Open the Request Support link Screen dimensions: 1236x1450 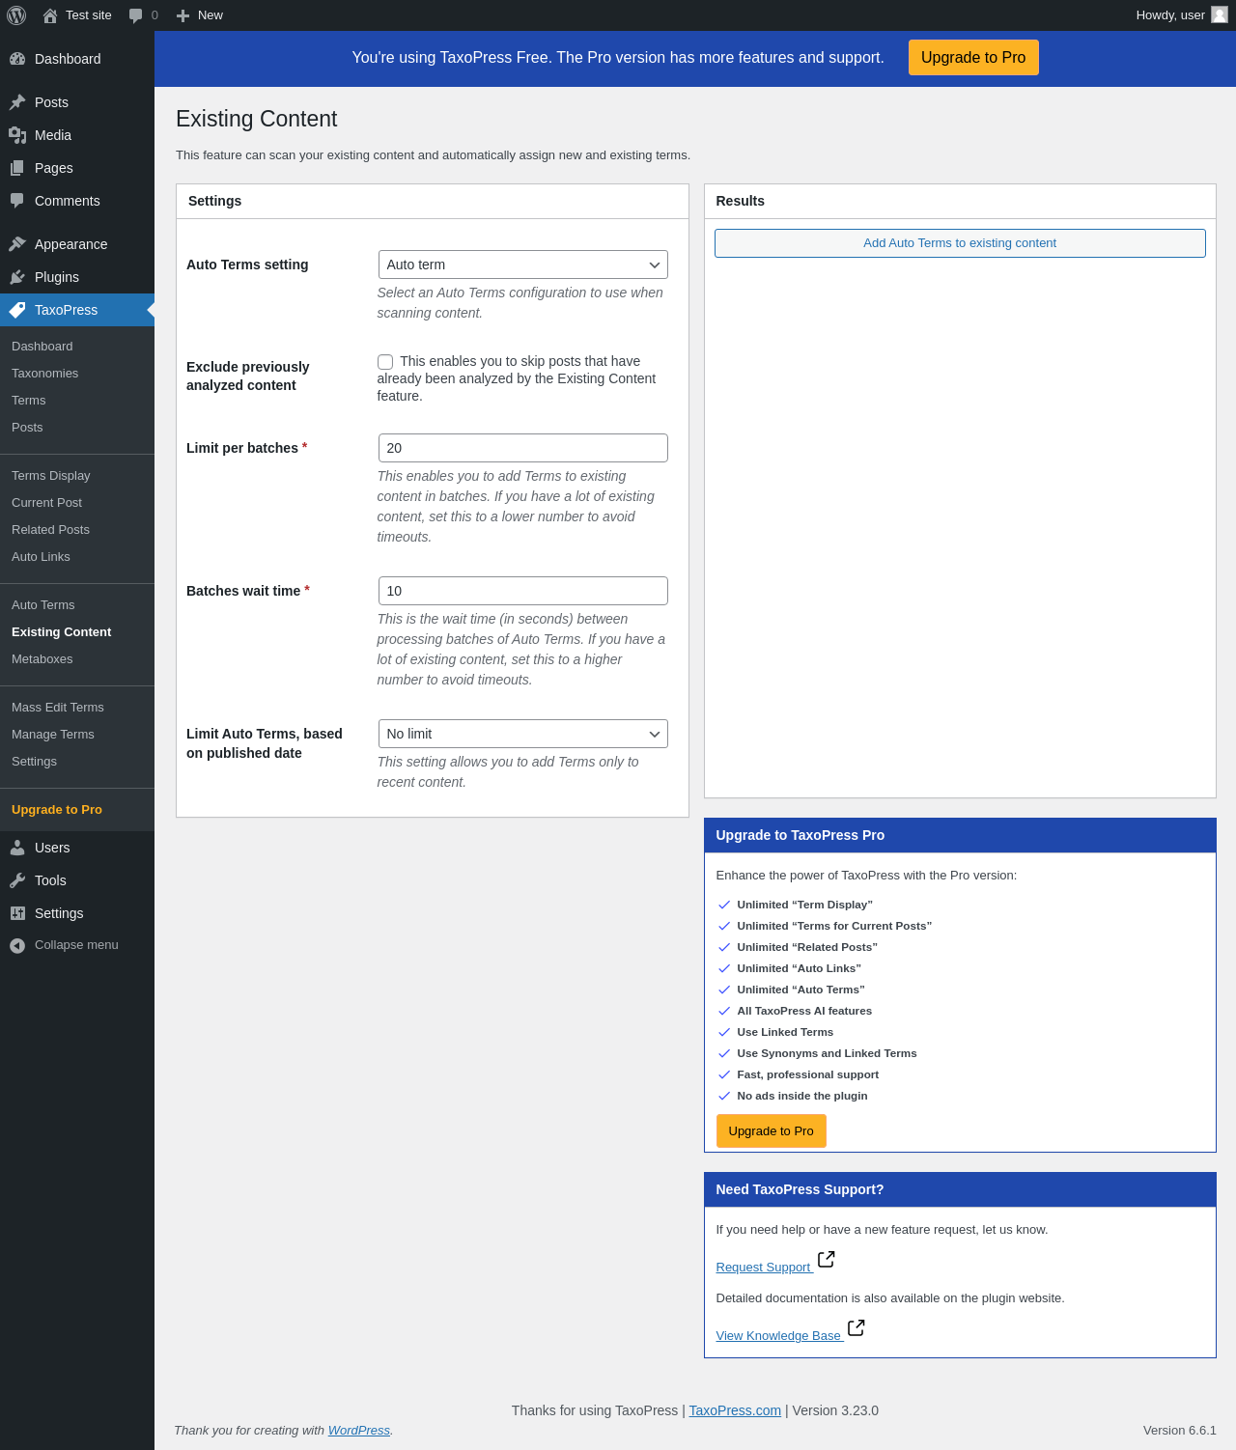[764, 1268]
